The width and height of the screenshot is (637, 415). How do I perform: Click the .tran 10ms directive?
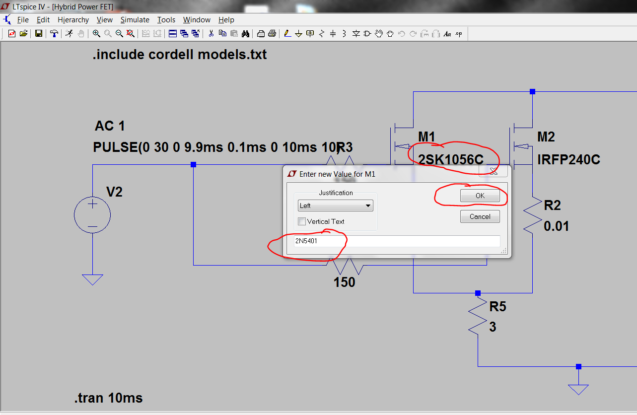[108, 398]
